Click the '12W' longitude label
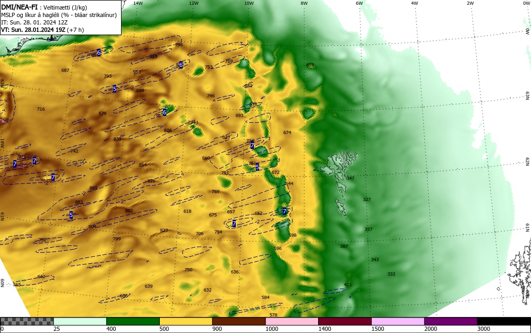This screenshot has height=333, width=531. coord(193,3)
